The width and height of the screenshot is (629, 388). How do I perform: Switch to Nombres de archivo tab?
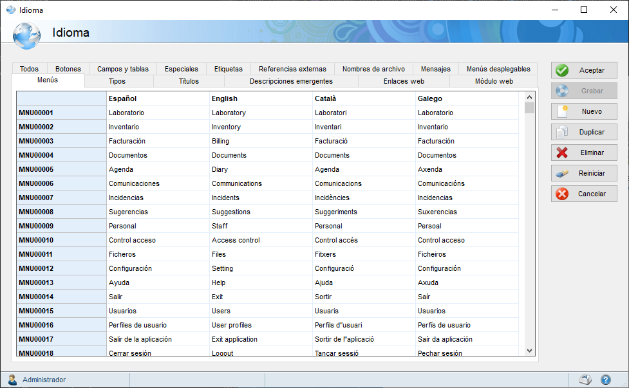tap(373, 69)
